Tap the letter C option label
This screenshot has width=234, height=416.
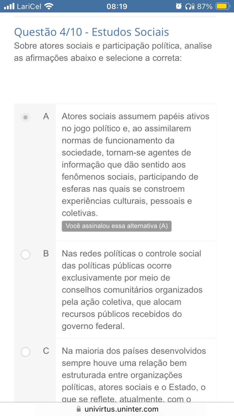[x=46, y=351]
